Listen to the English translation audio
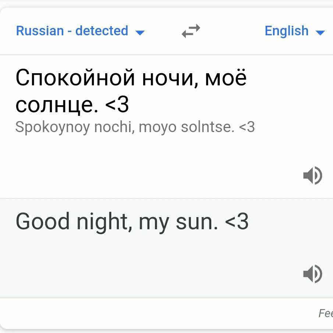Viewport: 333px width, 333px height. tap(312, 274)
